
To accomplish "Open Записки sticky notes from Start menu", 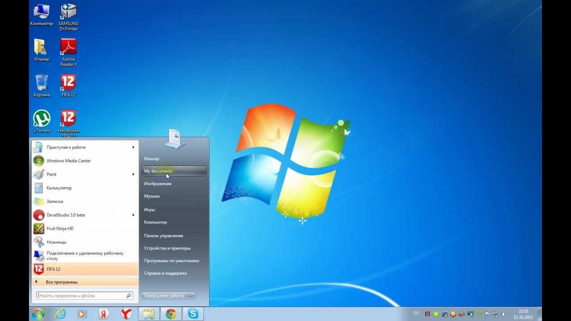I will point(85,202).
